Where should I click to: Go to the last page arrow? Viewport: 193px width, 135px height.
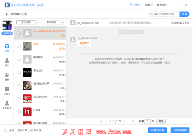(133, 121)
